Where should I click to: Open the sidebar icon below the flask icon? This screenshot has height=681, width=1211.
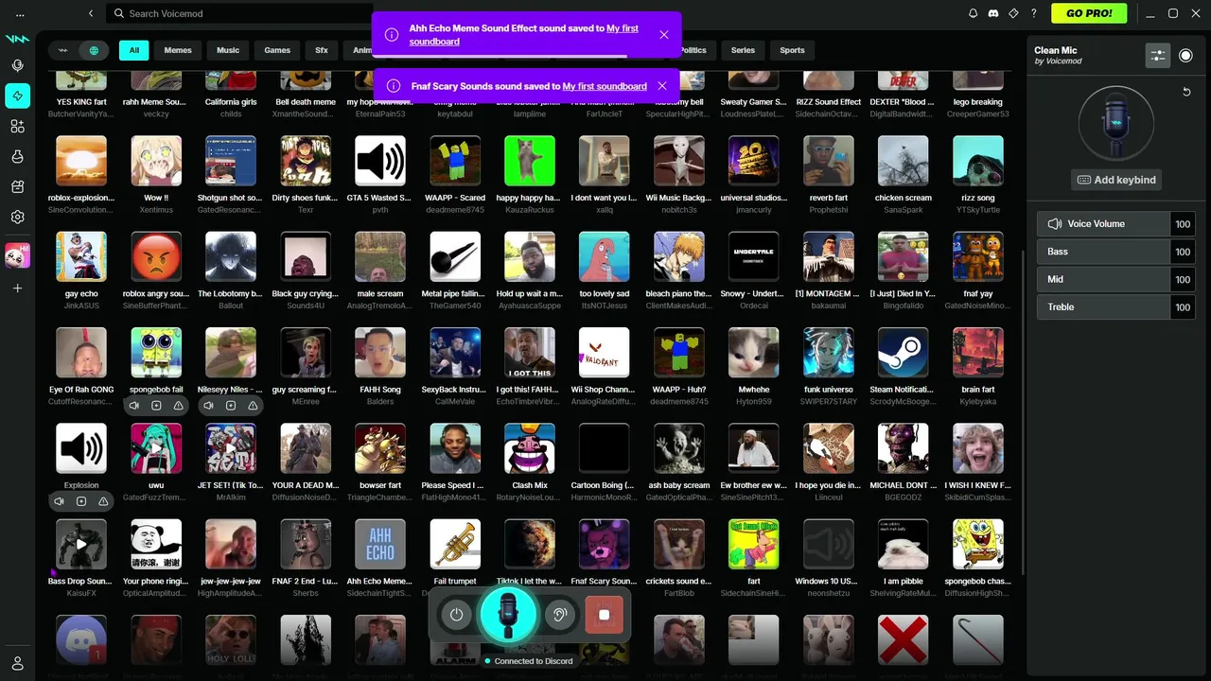(17, 186)
